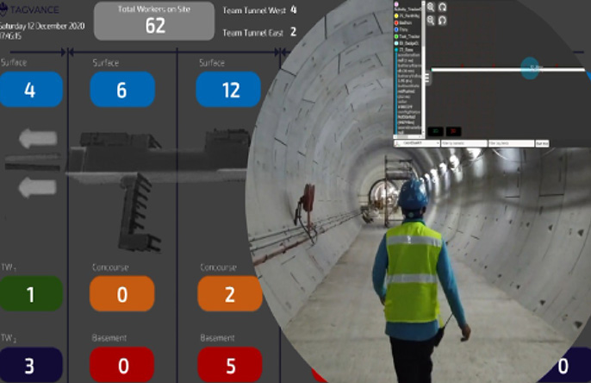Click the zoom out magnifier icon
Screen dimensions: 591x383
431,20
